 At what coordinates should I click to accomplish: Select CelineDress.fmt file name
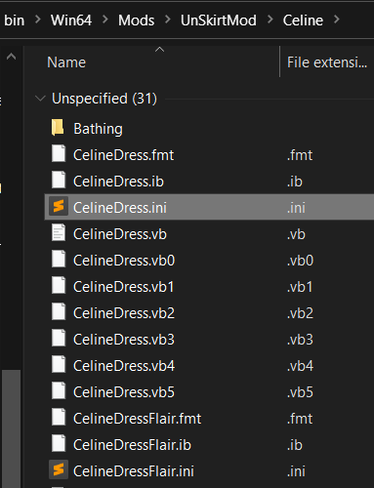click(x=123, y=155)
